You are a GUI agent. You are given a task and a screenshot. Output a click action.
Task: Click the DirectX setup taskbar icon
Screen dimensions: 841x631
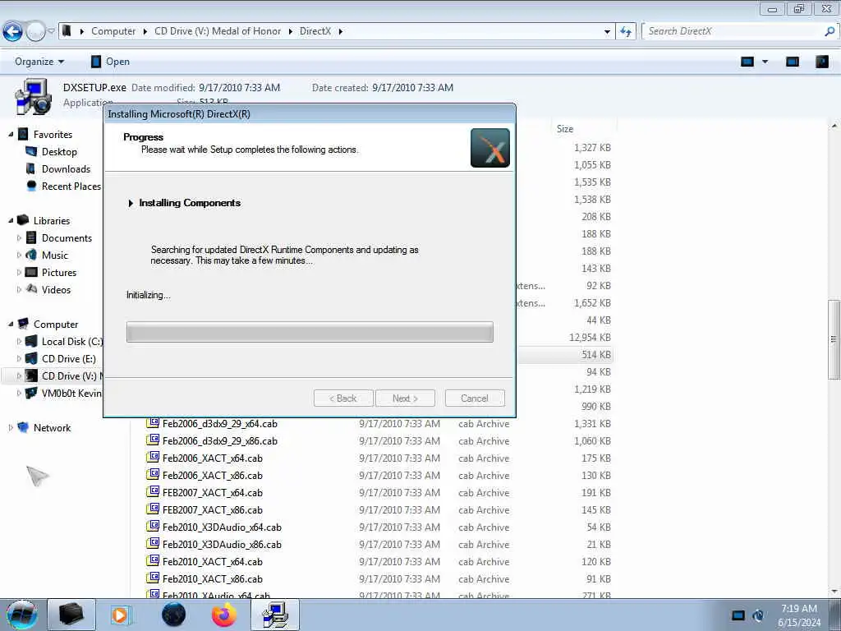(275, 615)
